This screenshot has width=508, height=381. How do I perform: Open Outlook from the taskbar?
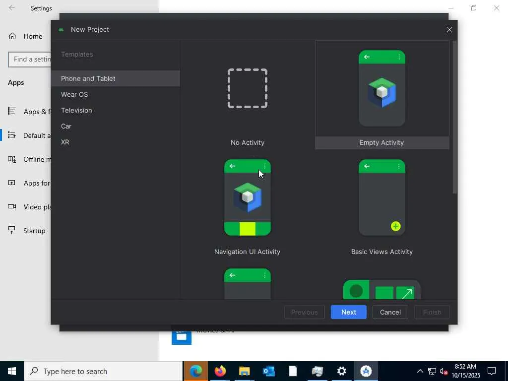point(268,371)
